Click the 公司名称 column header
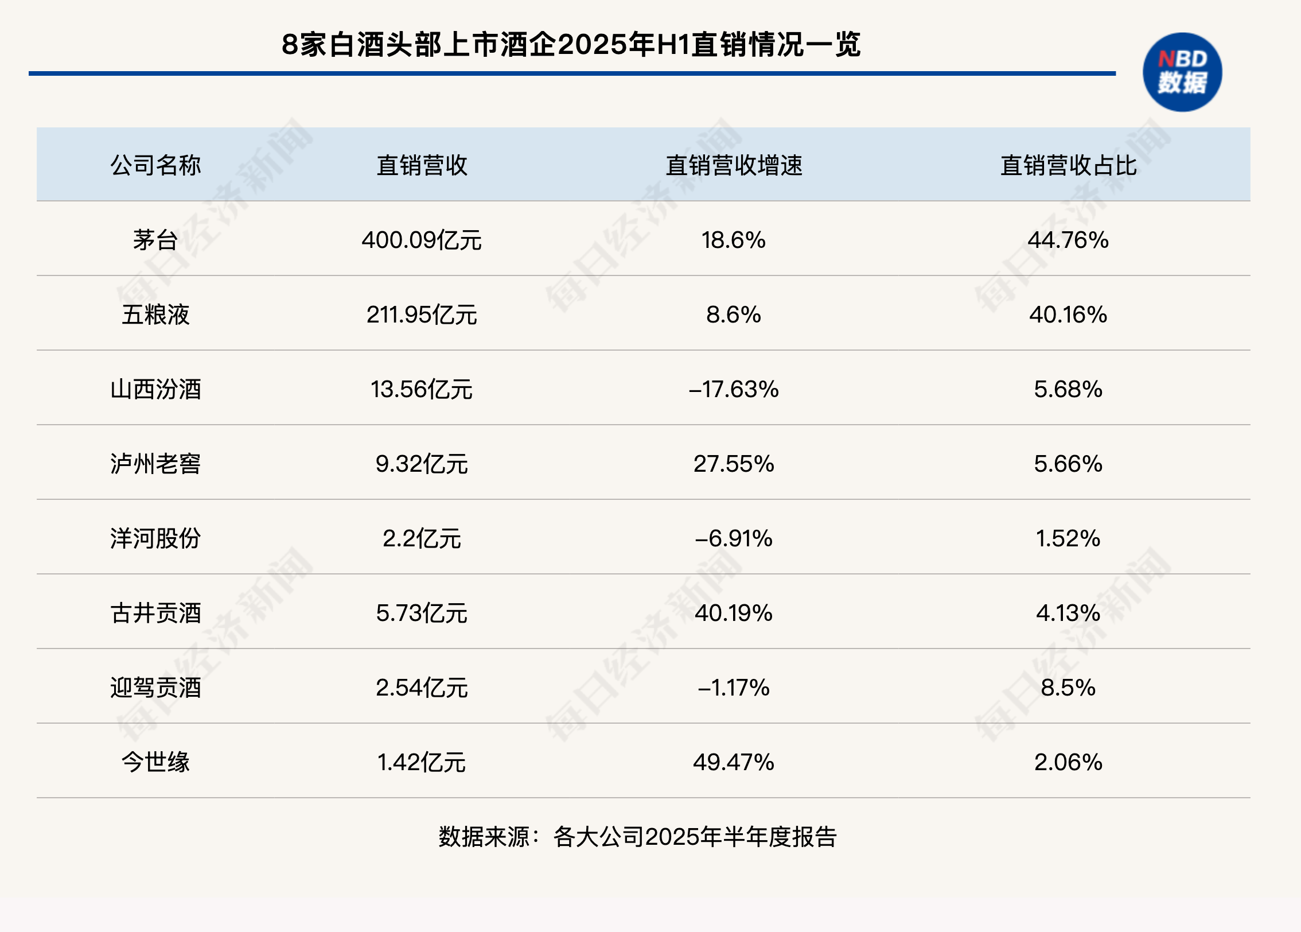This screenshot has width=1301, height=932. tap(155, 165)
